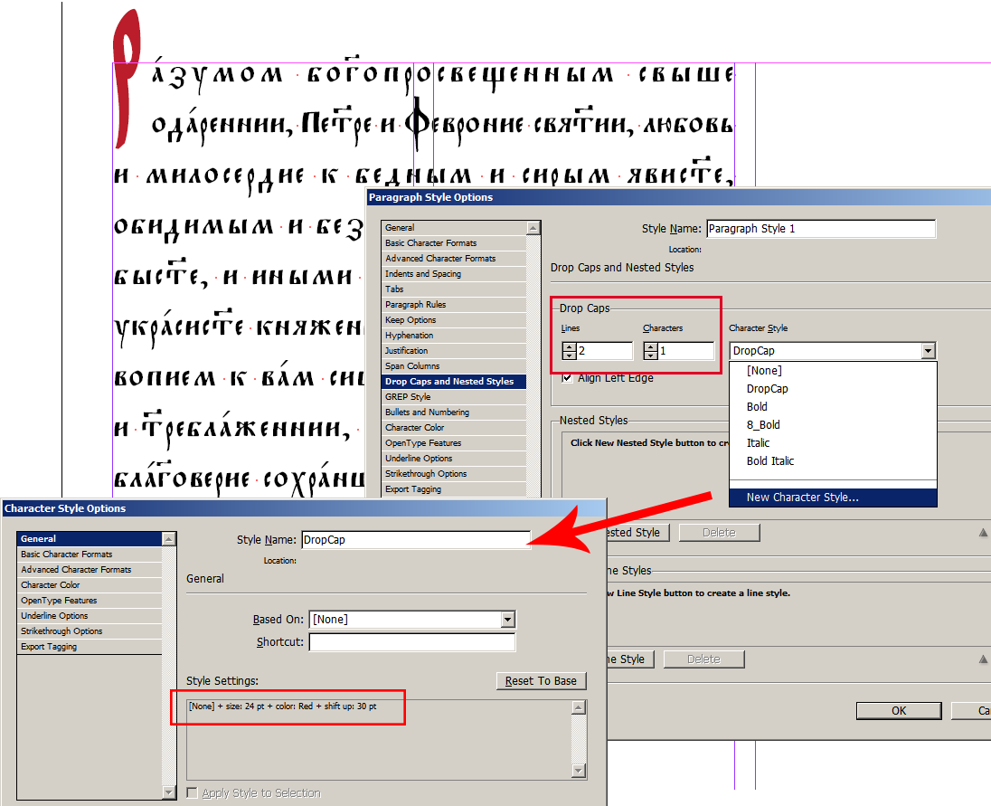
Task: Click the Based On [None] combo box
Action: (412, 620)
